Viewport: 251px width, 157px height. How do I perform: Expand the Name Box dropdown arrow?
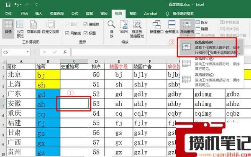(x=28, y=52)
